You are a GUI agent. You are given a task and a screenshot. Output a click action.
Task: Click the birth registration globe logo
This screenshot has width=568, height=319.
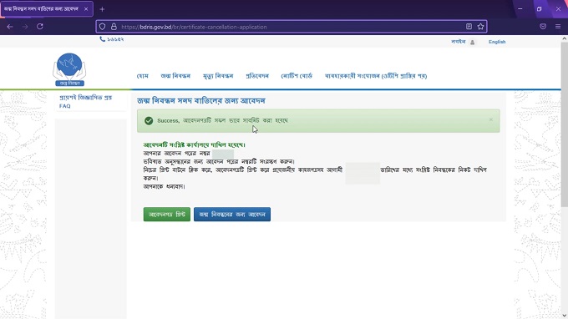[69, 69]
